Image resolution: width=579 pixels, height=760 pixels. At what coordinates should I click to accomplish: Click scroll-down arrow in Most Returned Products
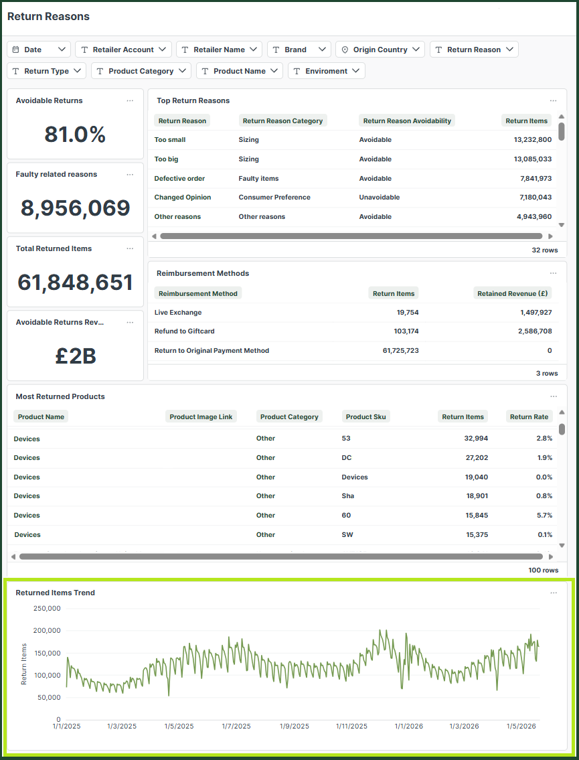coord(562,545)
